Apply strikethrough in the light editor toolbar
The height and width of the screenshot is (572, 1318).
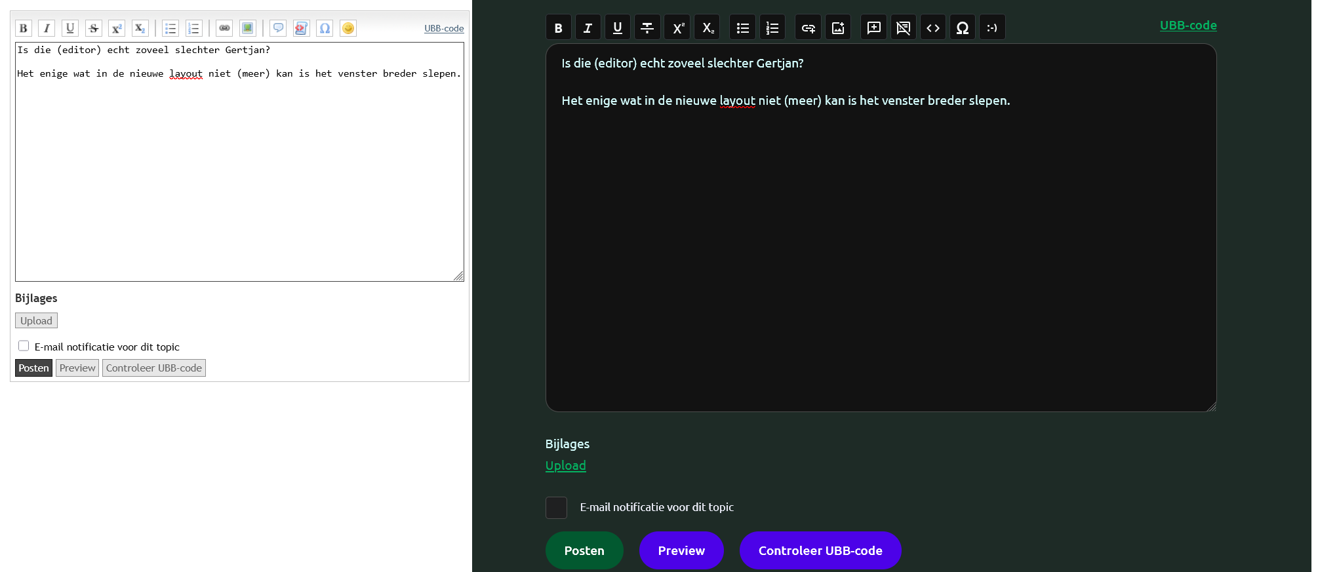(x=94, y=28)
